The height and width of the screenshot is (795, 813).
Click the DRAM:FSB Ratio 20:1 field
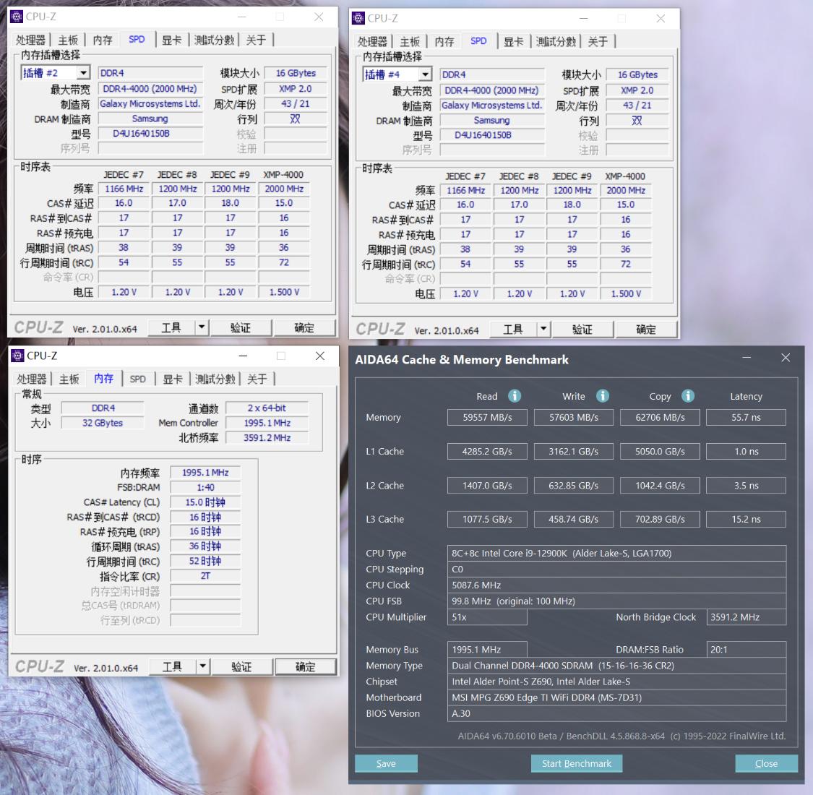(x=746, y=649)
